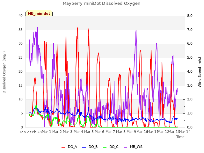The image size is (204, 153).
Task: Click the Mar 2 x-axis tick label
Action: tap(57, 132)
